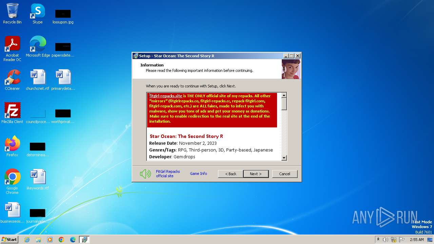The height and width of the screenshot is (244, 434).
Task: Minimize the Setup window
Action: coord(286,56)
